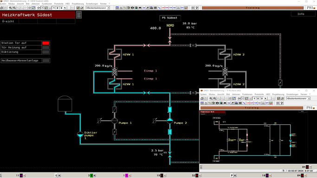Click alarm counter 19 in status bar
The width and height of the screenshot is (317, 178).
point(158,176)
